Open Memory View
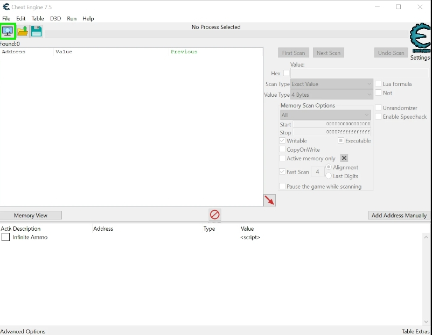Image resolution: width=432 pixels, height=335 pixels. pos(31,215)
